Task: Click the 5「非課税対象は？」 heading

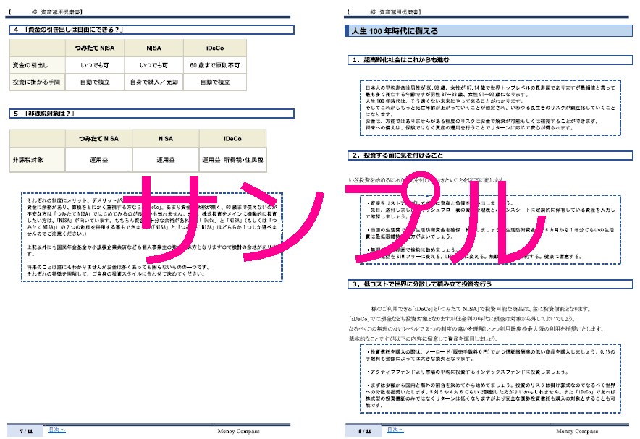Action: 152,114
